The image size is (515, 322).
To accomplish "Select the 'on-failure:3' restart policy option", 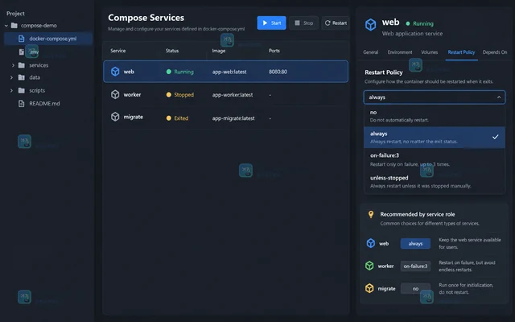I will pos(435,159).
